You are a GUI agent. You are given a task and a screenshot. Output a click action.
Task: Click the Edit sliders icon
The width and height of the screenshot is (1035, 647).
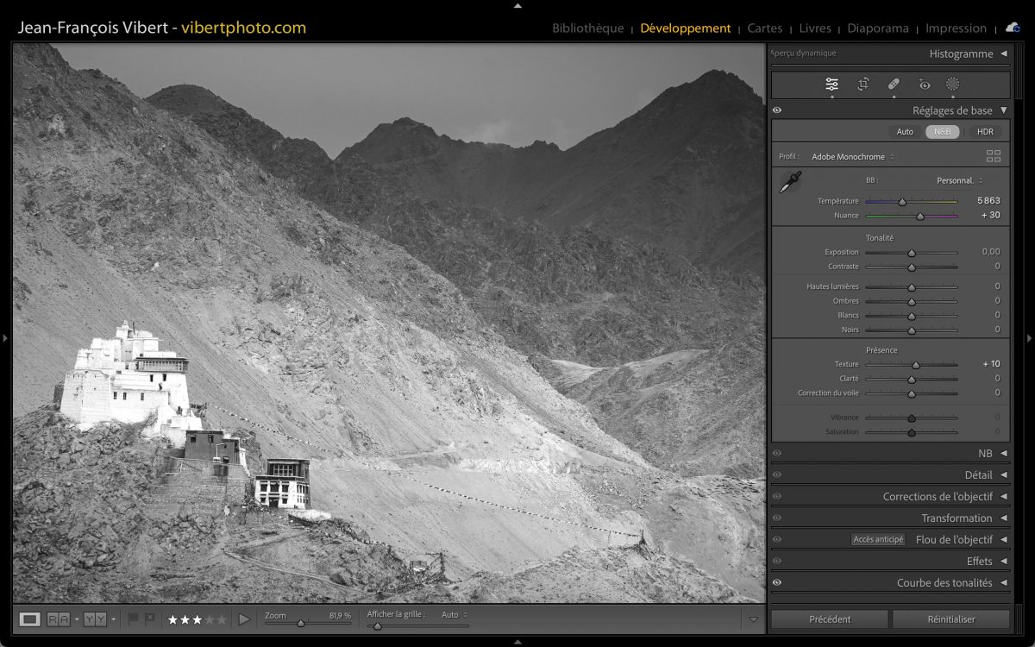point(831,84)
